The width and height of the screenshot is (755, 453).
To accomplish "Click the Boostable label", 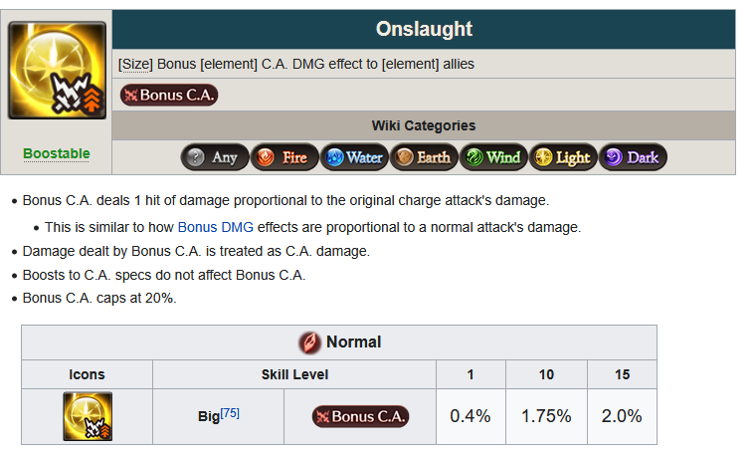I will point(57,153).
